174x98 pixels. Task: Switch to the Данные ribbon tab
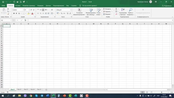pos(48,5)
